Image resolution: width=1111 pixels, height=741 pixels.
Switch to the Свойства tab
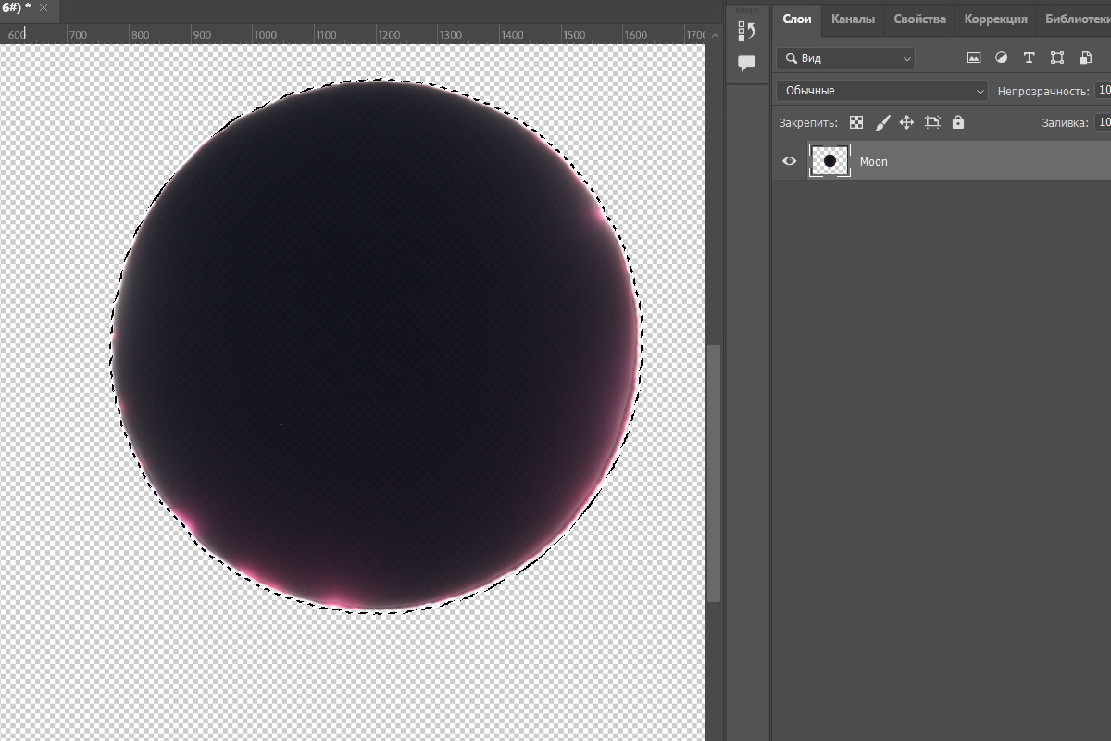click(919, 19)
